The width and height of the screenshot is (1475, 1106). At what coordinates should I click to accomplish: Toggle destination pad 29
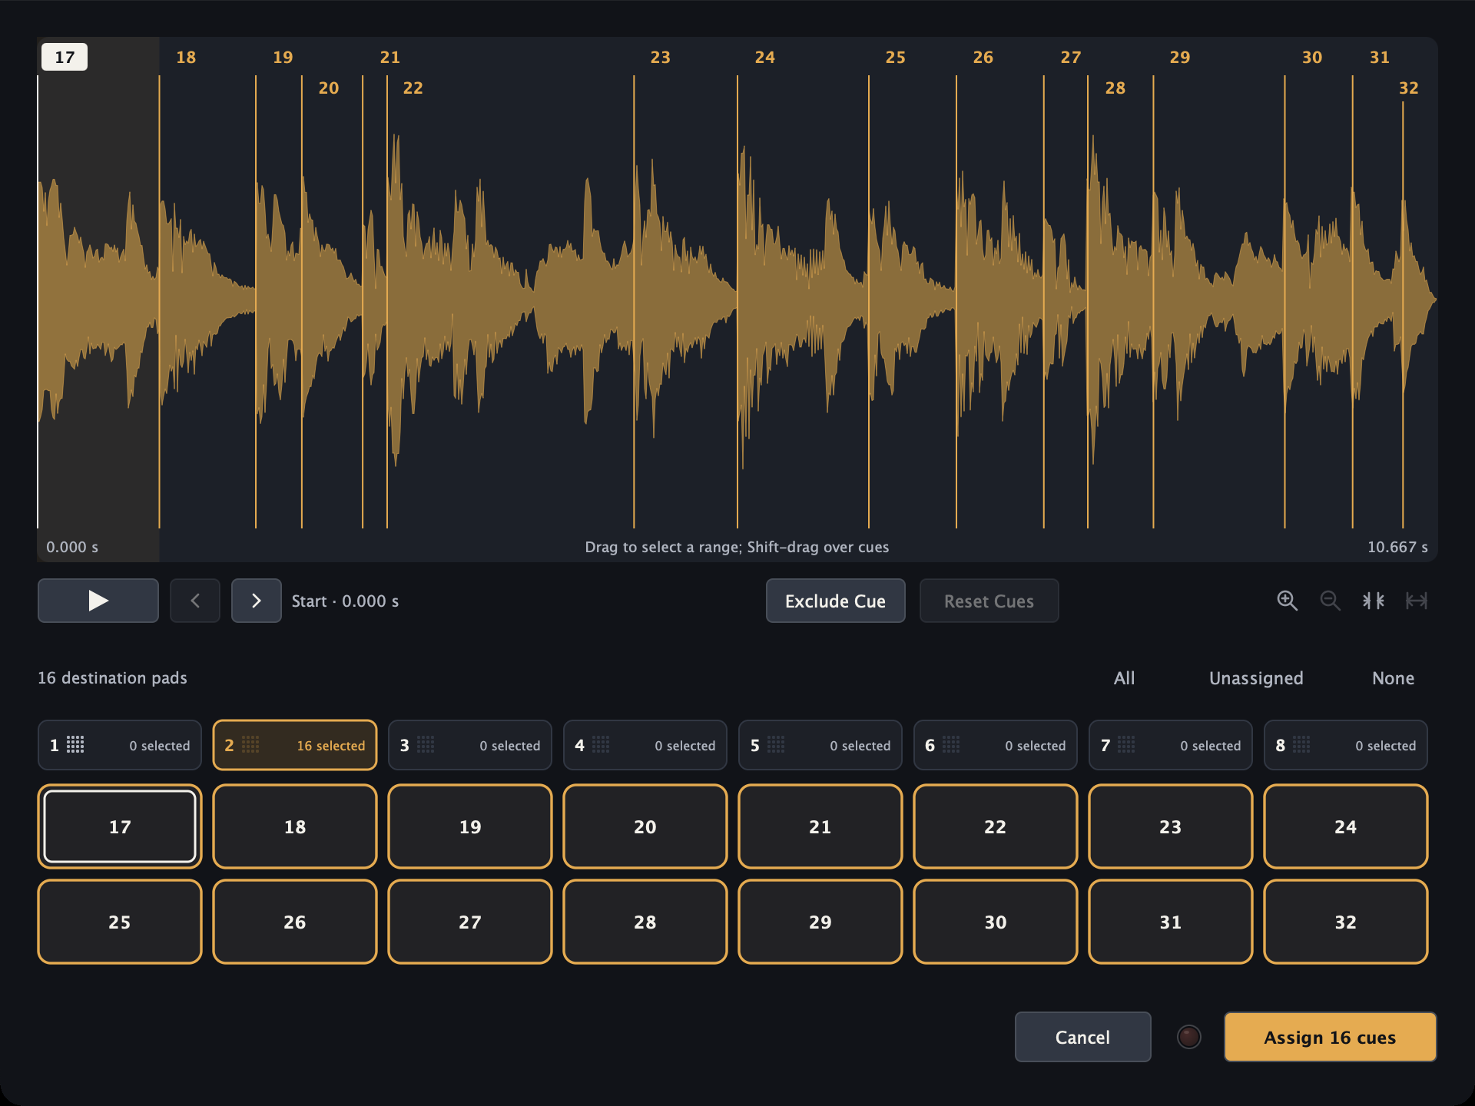[x=820, y=922]
